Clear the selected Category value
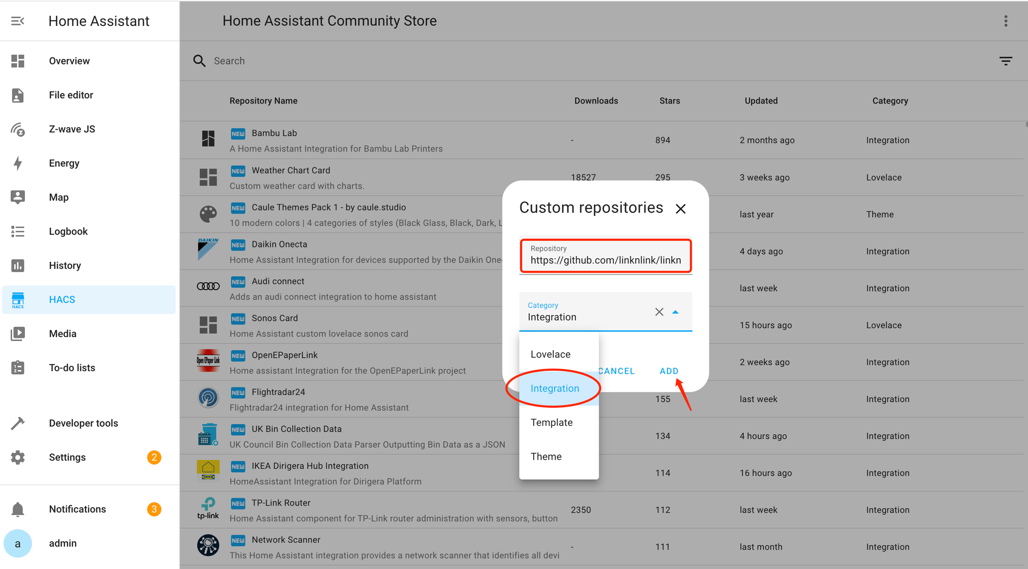Screen dimensions: 1028x569 (x=659, y=312)
